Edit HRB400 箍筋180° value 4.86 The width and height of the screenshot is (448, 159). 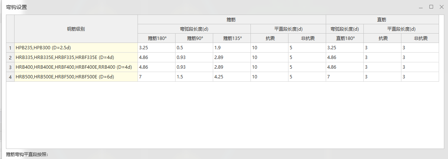(x=157, y=67)
